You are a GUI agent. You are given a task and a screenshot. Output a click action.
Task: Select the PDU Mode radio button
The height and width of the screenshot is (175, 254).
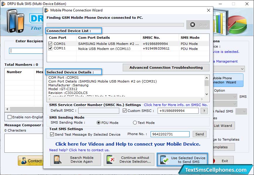98,123
